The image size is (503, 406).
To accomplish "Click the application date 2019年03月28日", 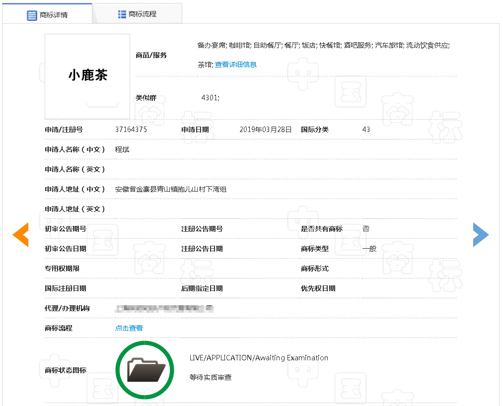I will (x=265, y=130).
